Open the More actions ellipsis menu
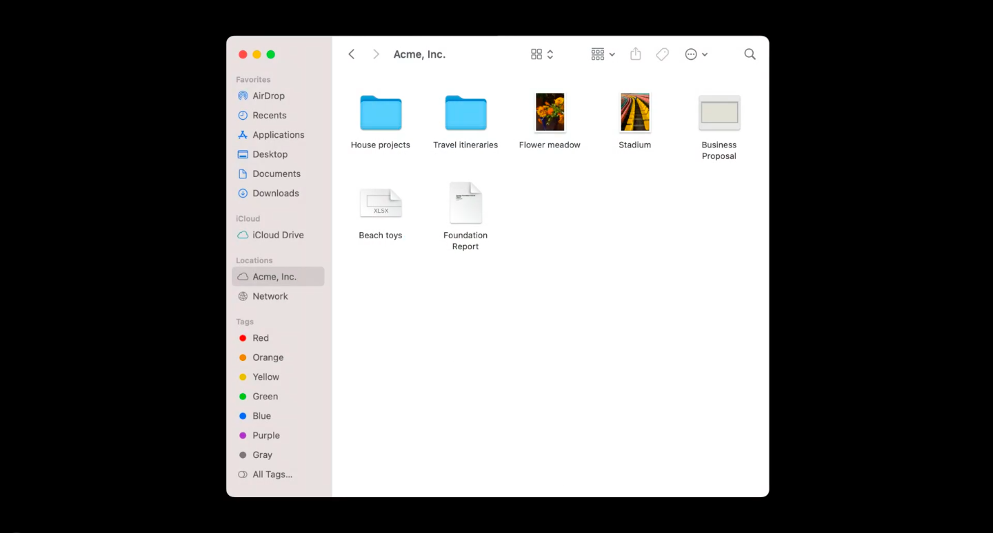 (x=696, y=54)
